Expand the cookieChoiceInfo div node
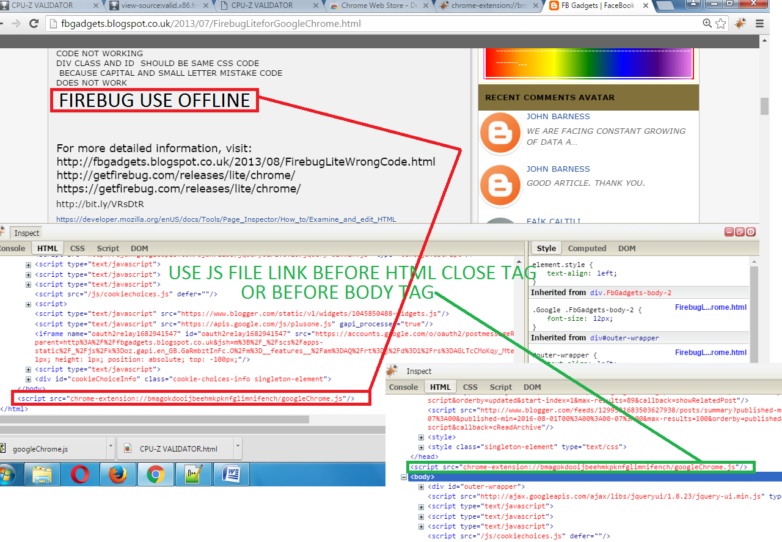 point(28,379)
